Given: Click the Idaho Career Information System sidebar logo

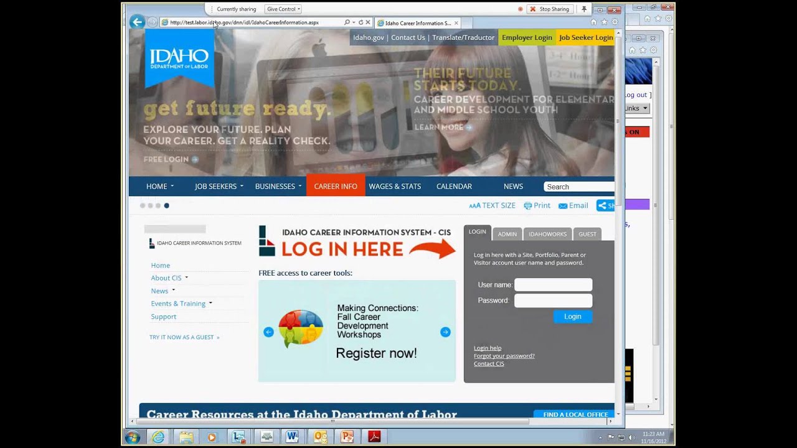Looking at the screenshot, I should (x=195, y=243).
